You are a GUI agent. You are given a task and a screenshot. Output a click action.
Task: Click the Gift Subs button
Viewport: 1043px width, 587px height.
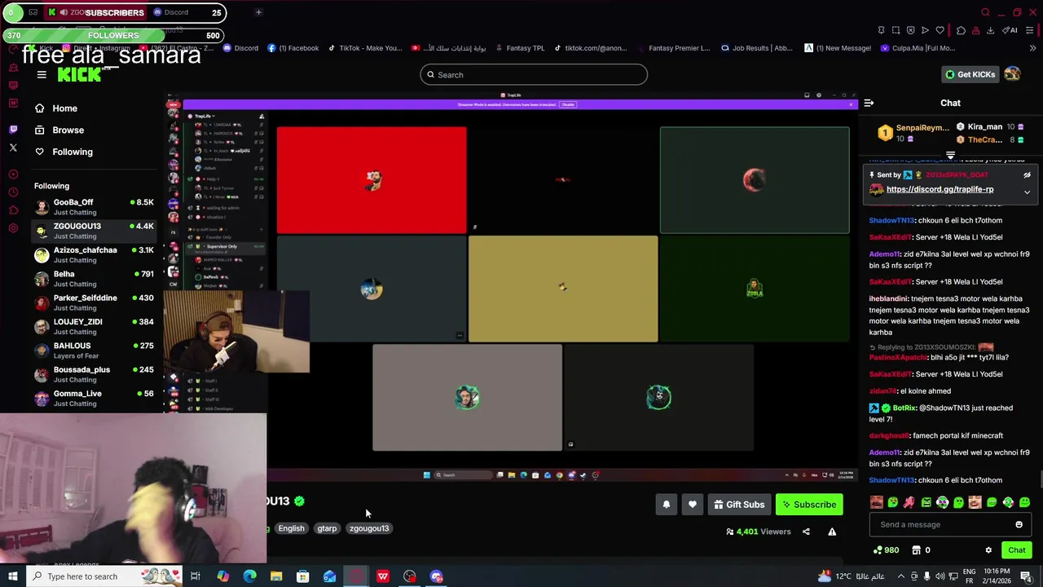click(739, 505)
